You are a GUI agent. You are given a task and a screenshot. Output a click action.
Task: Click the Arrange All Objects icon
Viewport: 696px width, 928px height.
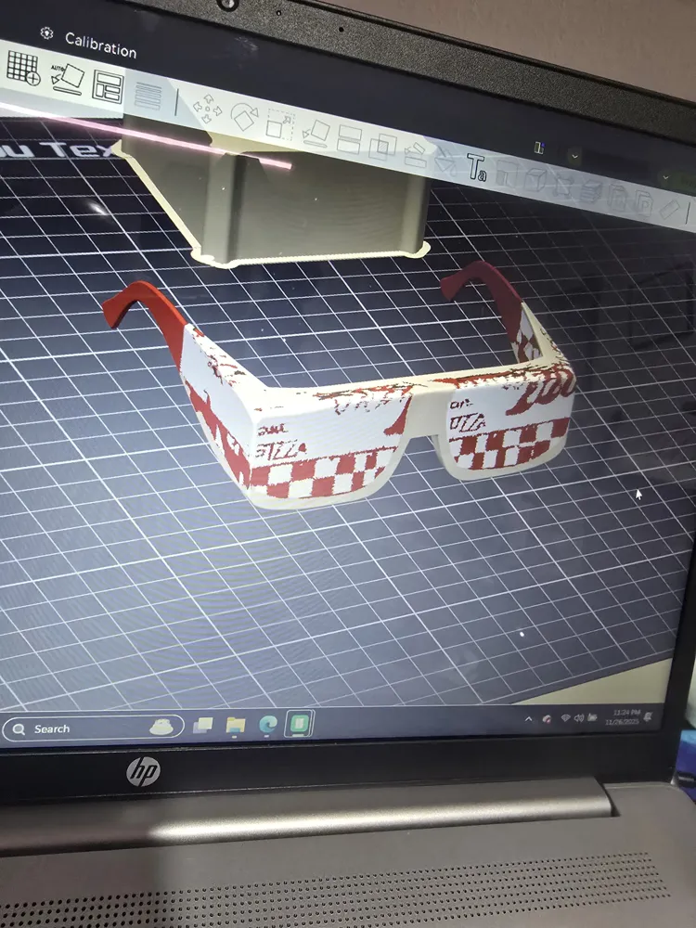tap(109, 87)
